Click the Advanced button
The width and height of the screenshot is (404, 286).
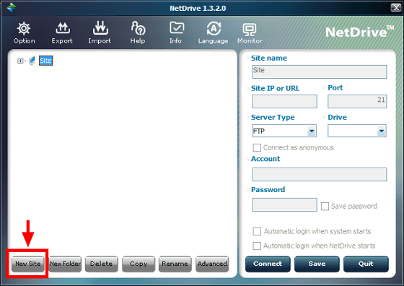212,264
